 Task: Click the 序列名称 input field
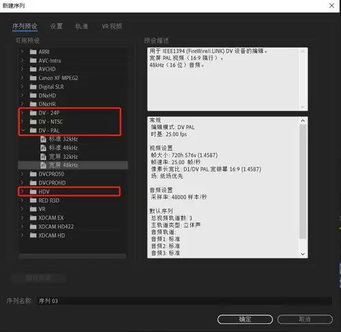185,301
